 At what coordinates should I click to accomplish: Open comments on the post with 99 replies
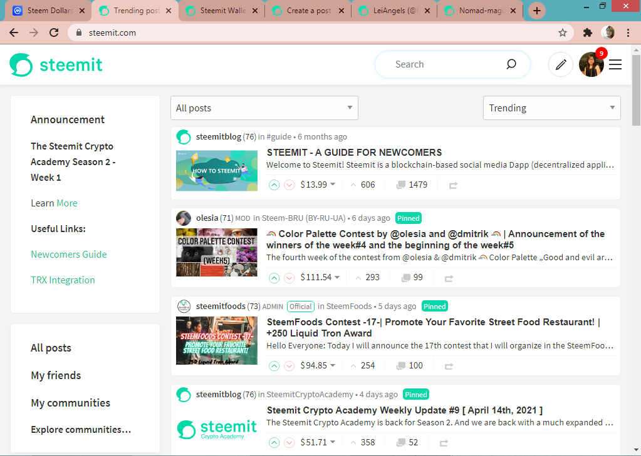click(412, 278)
